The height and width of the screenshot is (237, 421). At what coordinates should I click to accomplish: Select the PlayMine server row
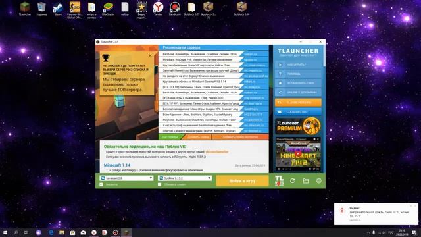coord(213,120)
